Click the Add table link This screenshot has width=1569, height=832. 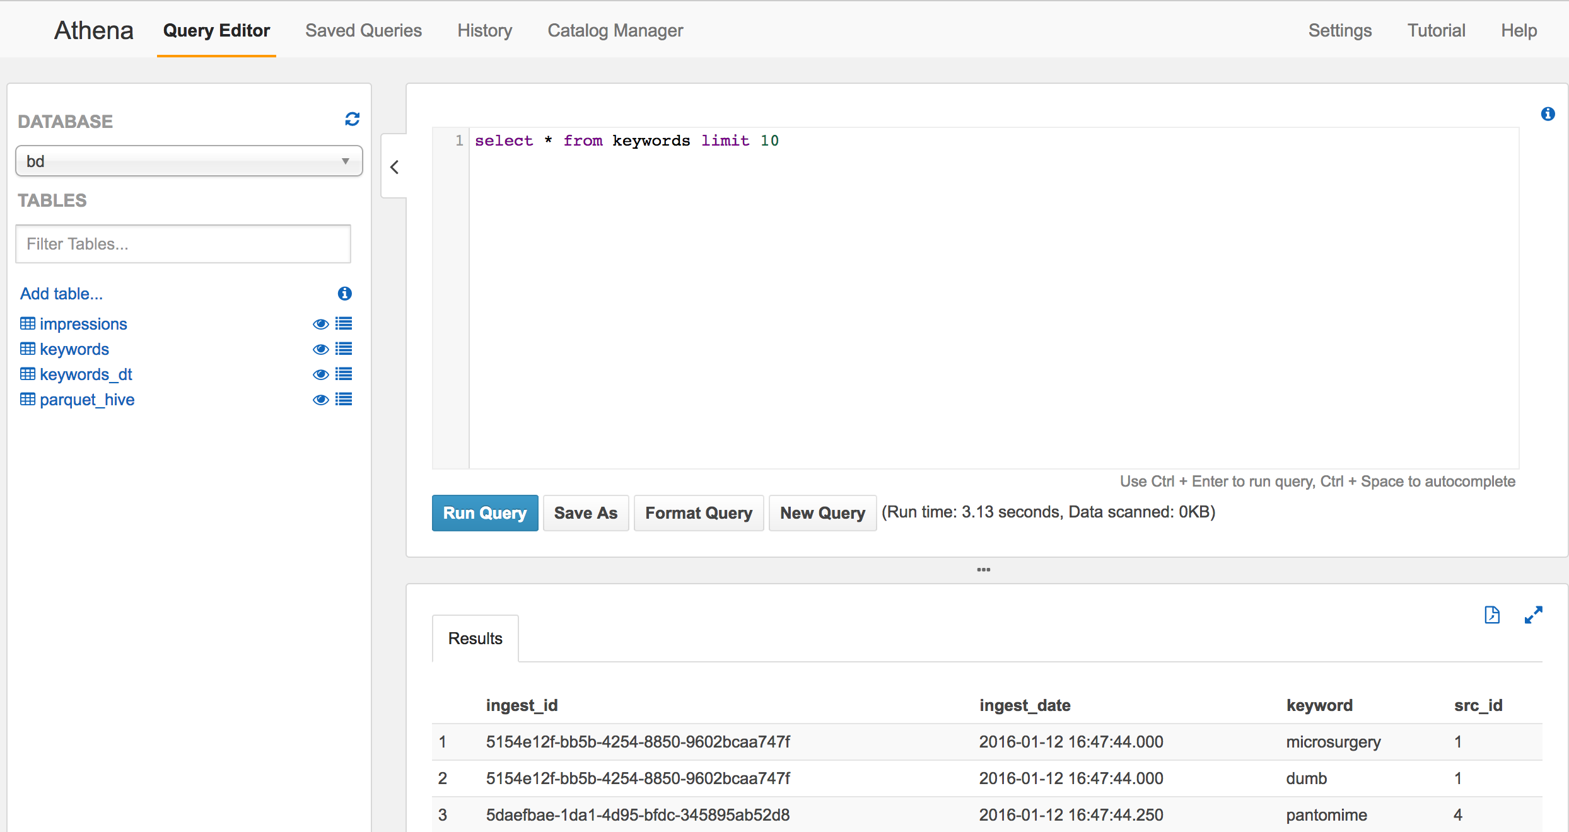pos(61,294)
